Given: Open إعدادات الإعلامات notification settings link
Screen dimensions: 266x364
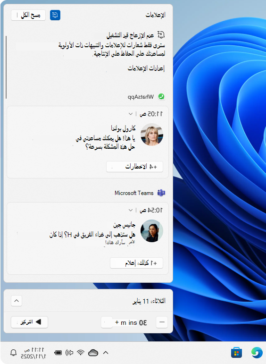Looking at the screenshot, I should click(x=146, y=68).
